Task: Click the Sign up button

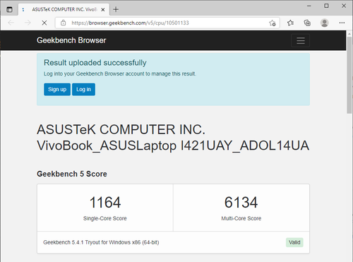Action: [57, 90]
